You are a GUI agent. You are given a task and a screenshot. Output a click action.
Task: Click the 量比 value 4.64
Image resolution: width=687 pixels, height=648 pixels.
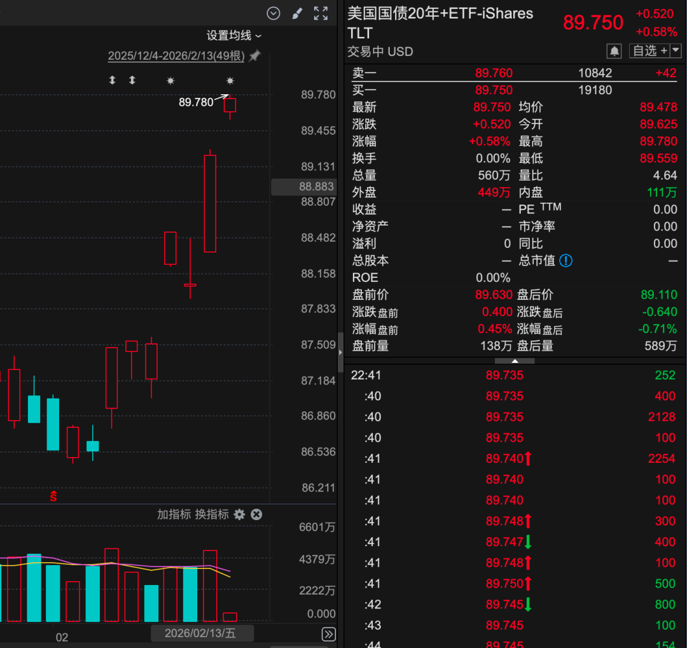(665, 176)
